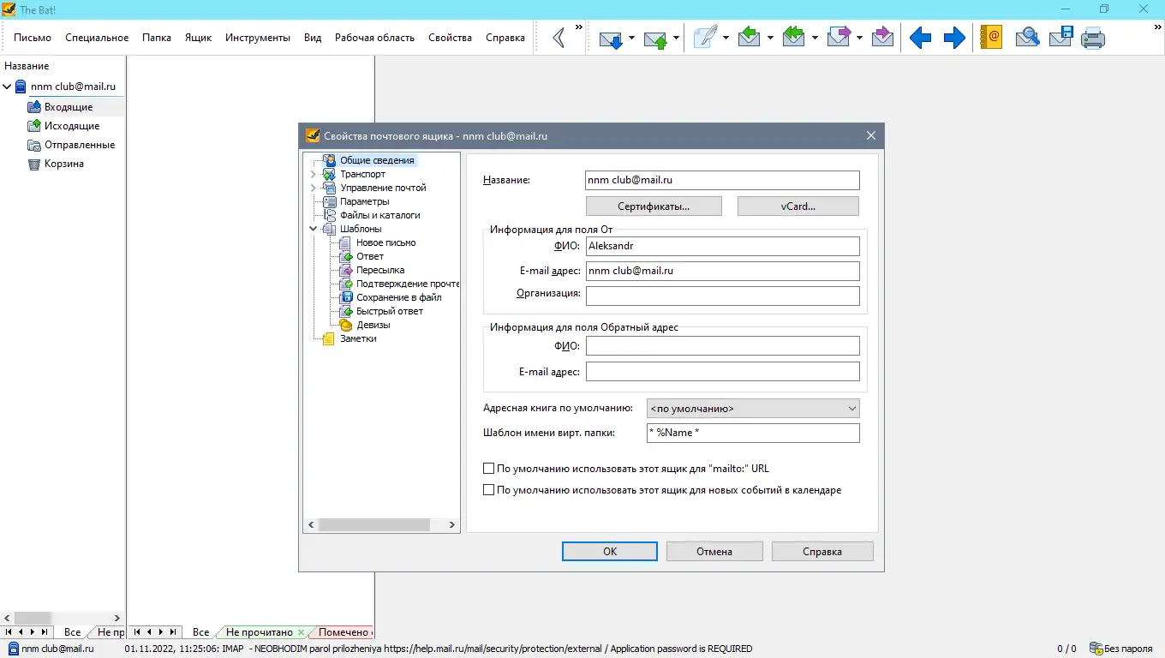Expand the Транспорт settings branch

pos(314,173)
